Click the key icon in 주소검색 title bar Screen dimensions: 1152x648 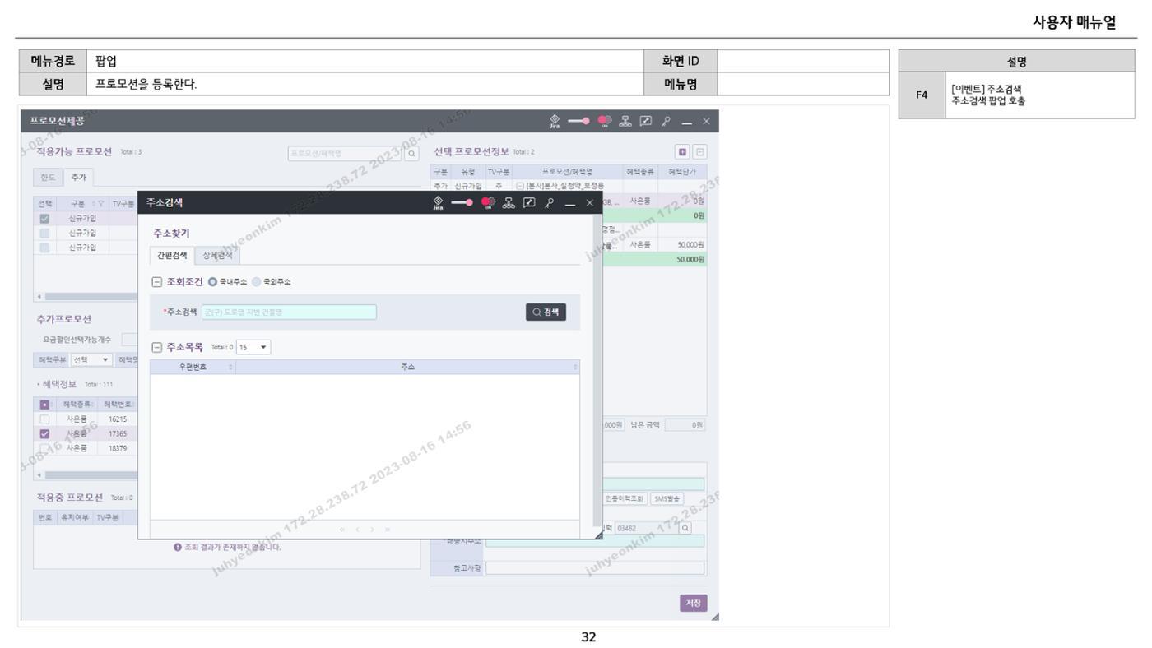tap(550, 201)
